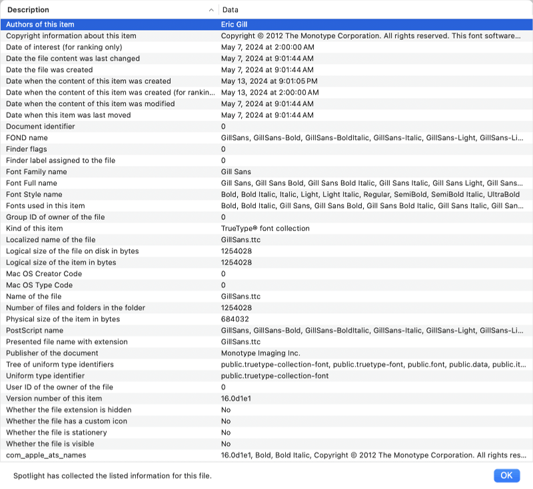Select the 'Name of the file' row
Viewport: 533px width, 489px height.
tap(266, 296)
